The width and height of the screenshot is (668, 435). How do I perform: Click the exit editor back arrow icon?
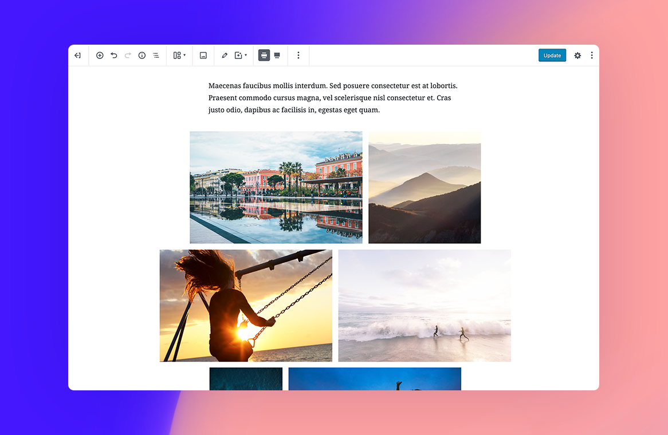pos(77,56)
